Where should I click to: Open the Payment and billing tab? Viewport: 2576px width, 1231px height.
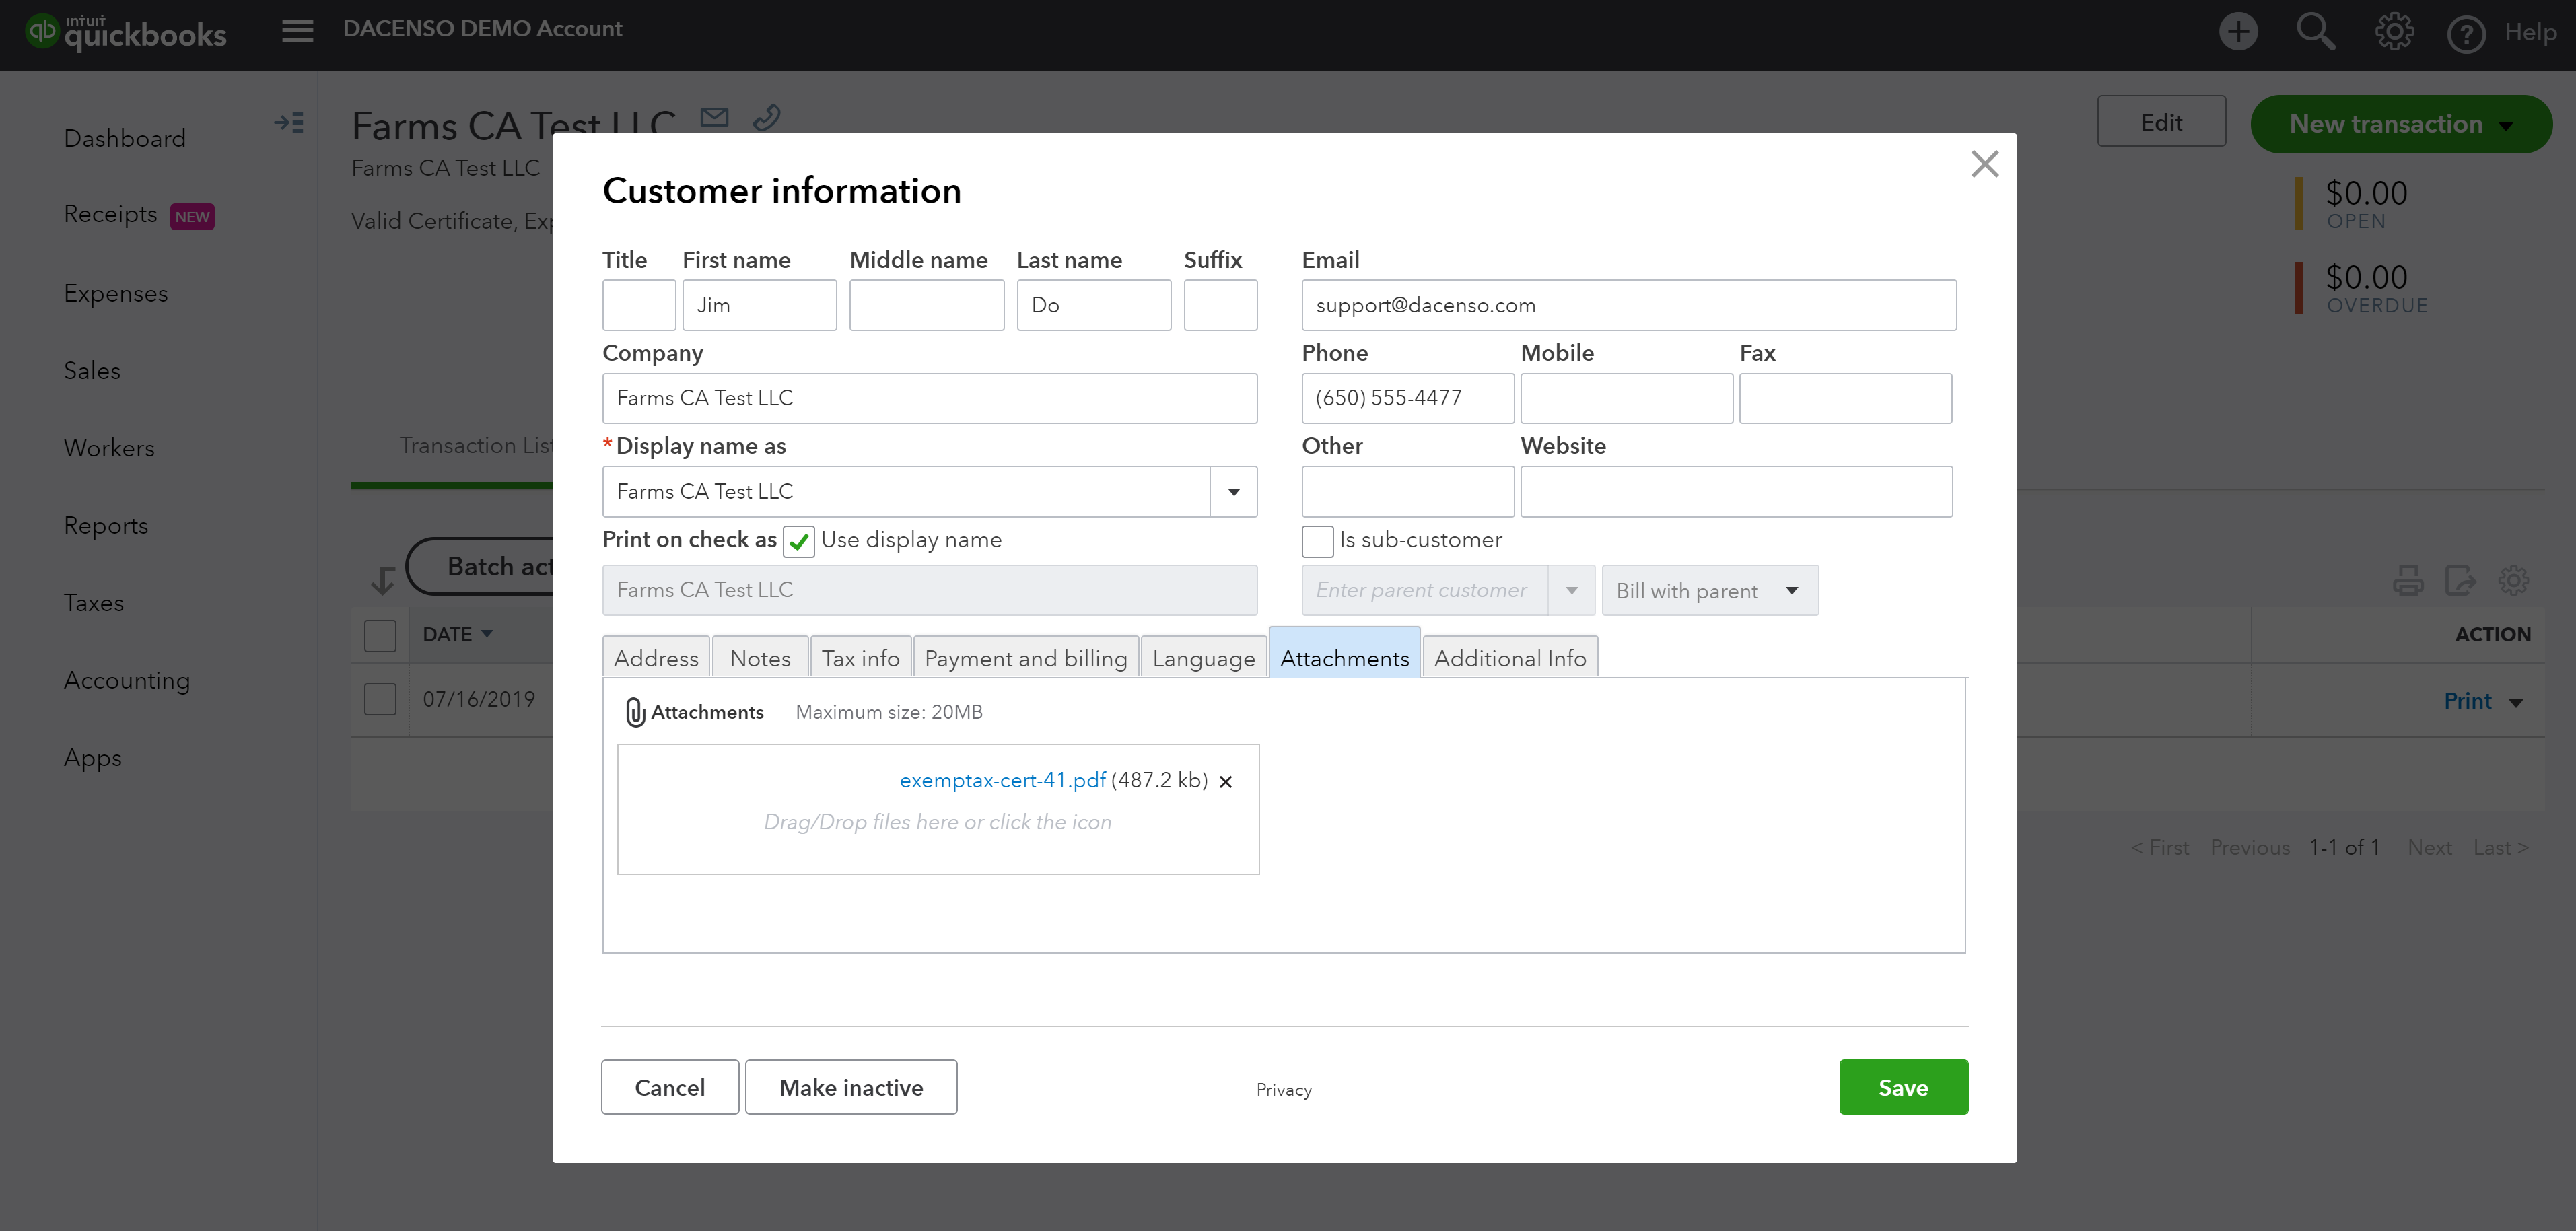pyautogui.click(x=1025, y=658)
